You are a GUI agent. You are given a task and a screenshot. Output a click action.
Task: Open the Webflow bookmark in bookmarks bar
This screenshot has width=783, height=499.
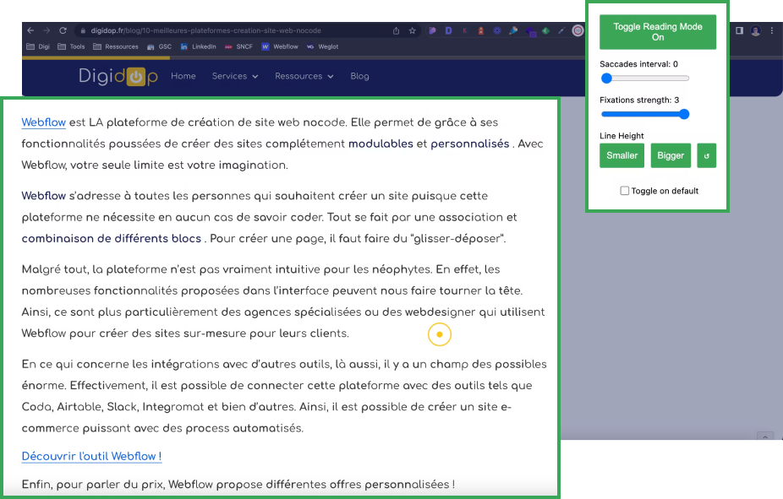(280, 46)
